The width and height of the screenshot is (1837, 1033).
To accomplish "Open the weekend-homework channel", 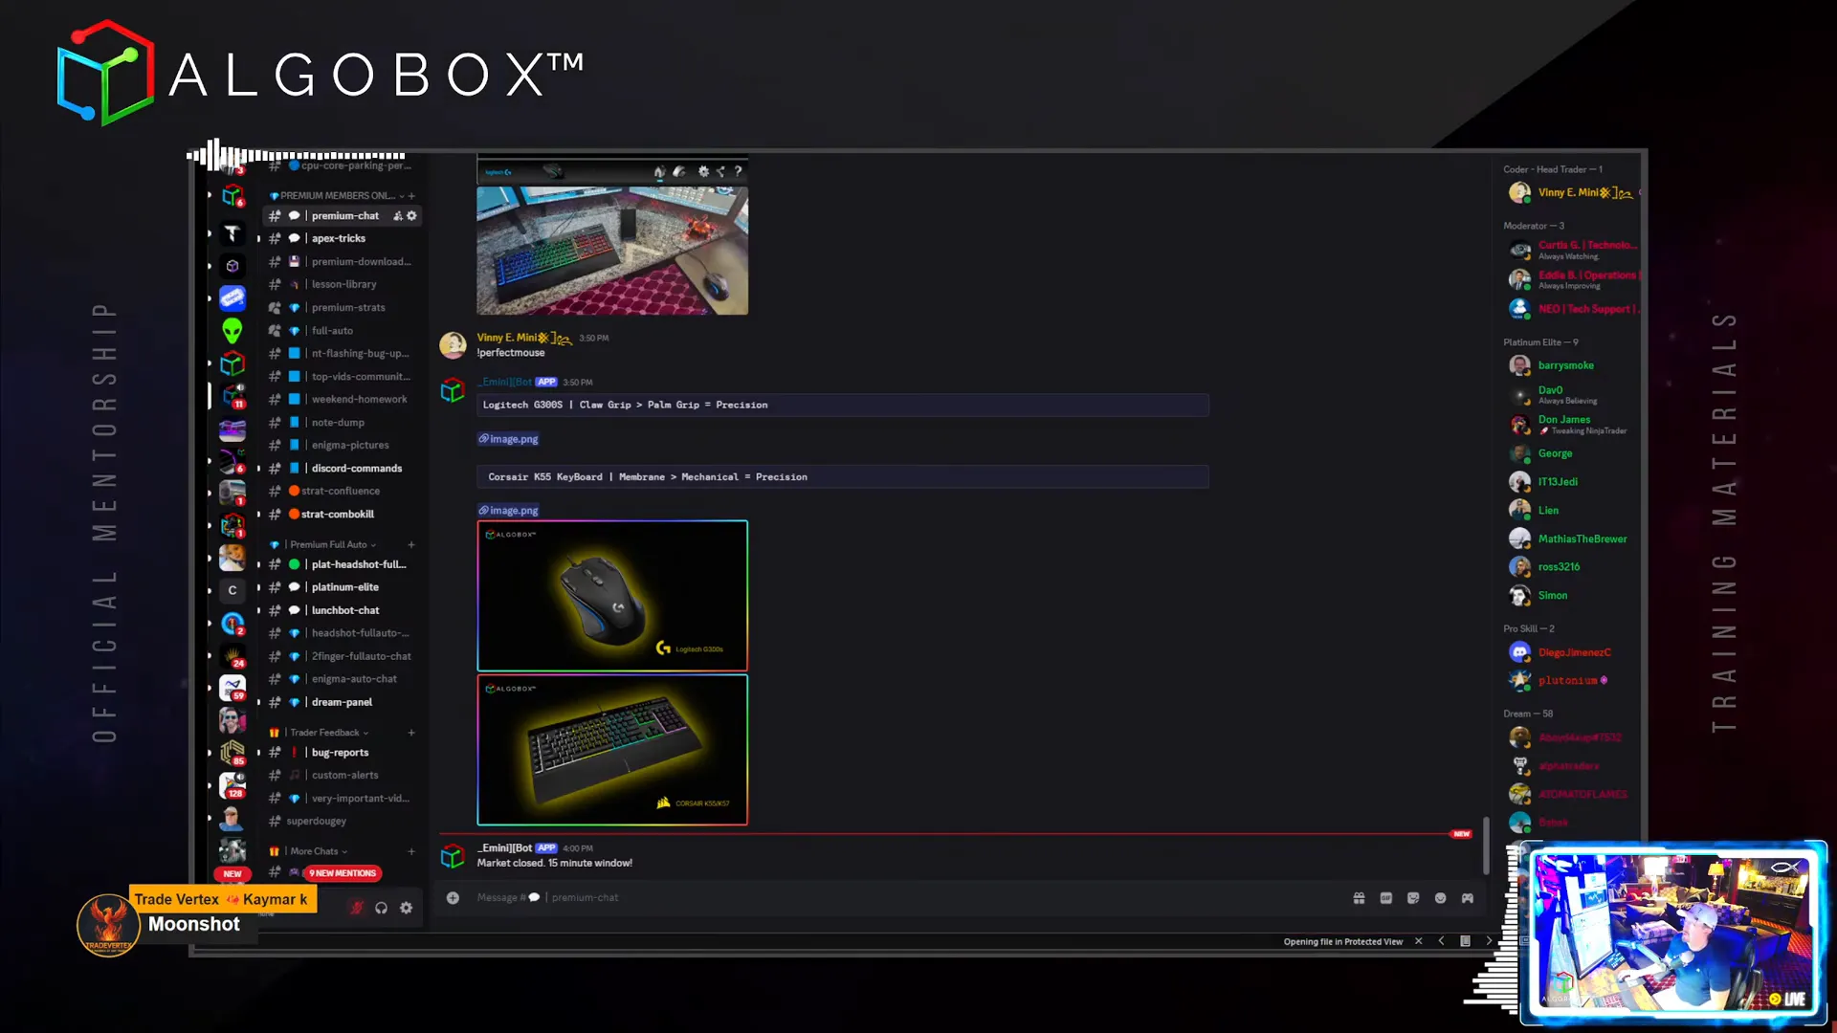I will point(343,400).
